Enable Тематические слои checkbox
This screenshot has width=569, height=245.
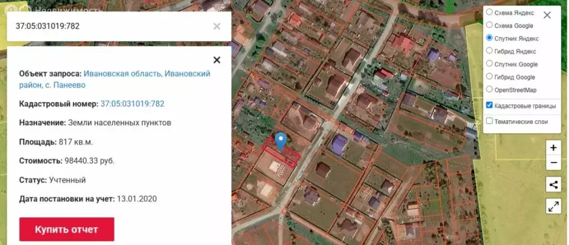click(489, 121)
